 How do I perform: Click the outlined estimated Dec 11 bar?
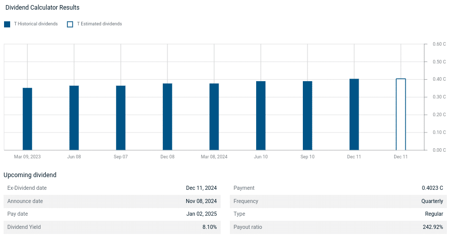(x=401, y=115)
